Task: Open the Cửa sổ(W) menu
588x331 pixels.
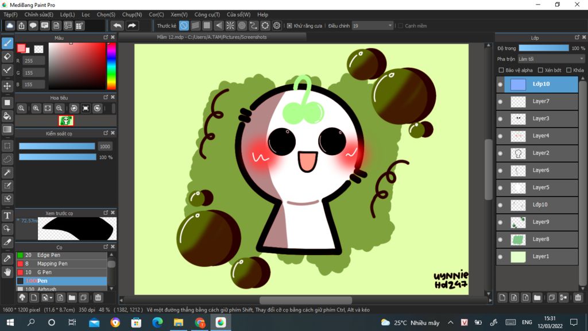Action: 238,14
